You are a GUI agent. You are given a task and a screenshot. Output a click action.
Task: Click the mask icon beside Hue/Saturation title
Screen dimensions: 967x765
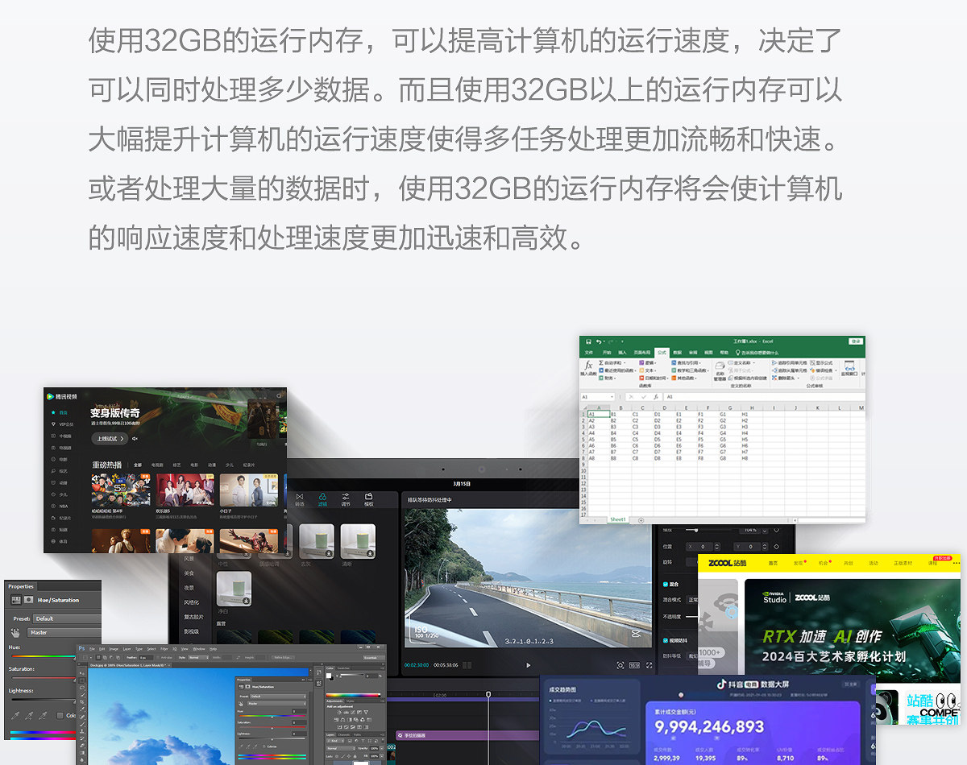(28, 600)
